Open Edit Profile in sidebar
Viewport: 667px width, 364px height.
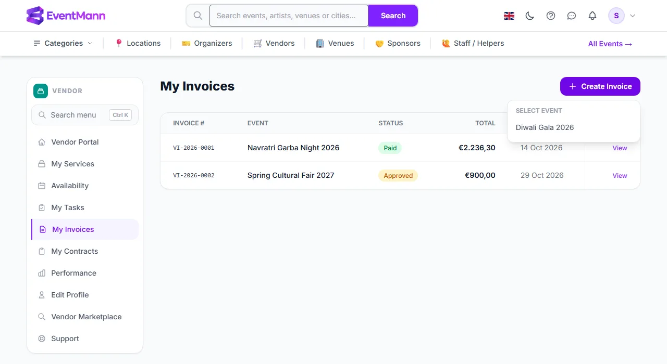(85, 295)
